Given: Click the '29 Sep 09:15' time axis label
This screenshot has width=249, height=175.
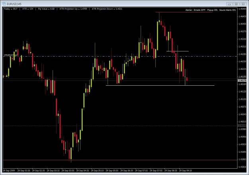Looking at the screenshot, I should tap(186, 171).
